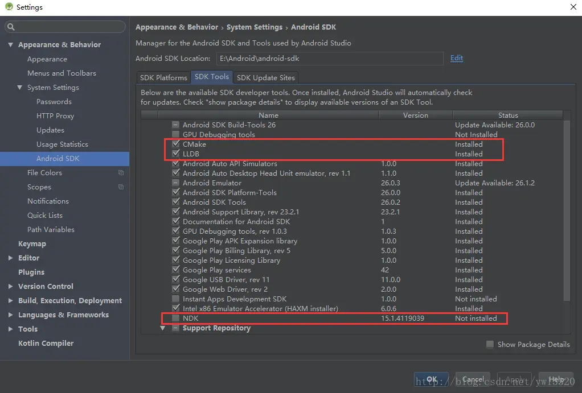The image size is (582, 393).
Task: Select the SDK Tools tab
Action: pyautogui.click(x=212, y=77)
